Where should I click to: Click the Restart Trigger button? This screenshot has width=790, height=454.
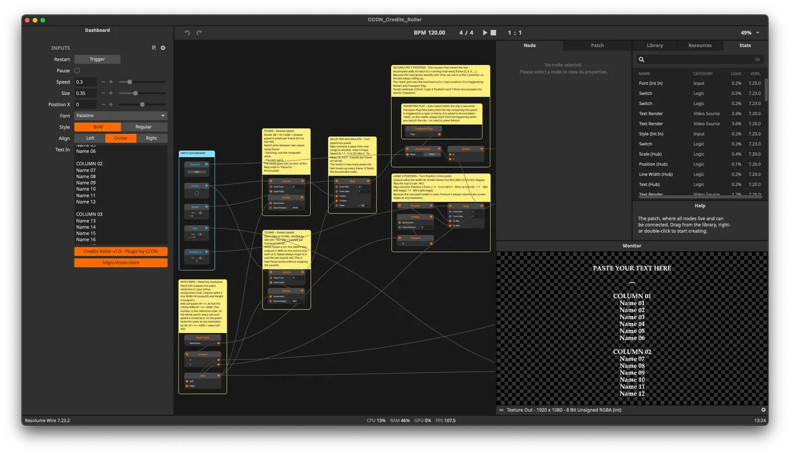97,59
